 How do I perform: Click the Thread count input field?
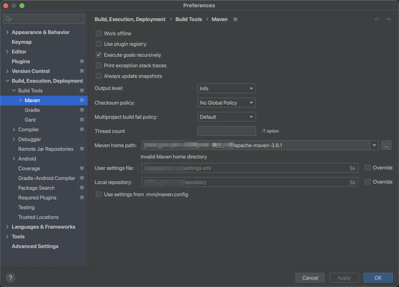[x=226, y=131]
